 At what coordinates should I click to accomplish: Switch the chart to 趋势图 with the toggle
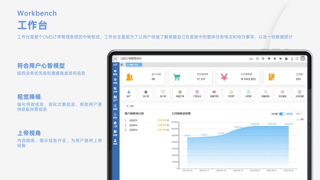[289, 114]
